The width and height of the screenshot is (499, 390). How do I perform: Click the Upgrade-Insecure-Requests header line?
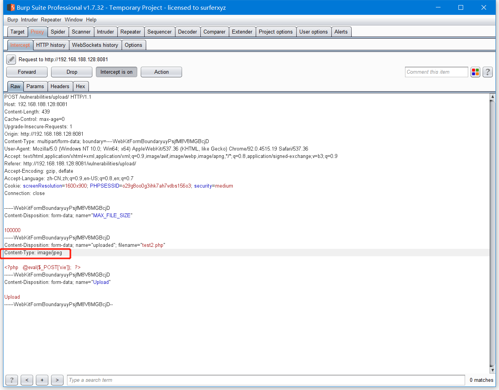(38, 126)
